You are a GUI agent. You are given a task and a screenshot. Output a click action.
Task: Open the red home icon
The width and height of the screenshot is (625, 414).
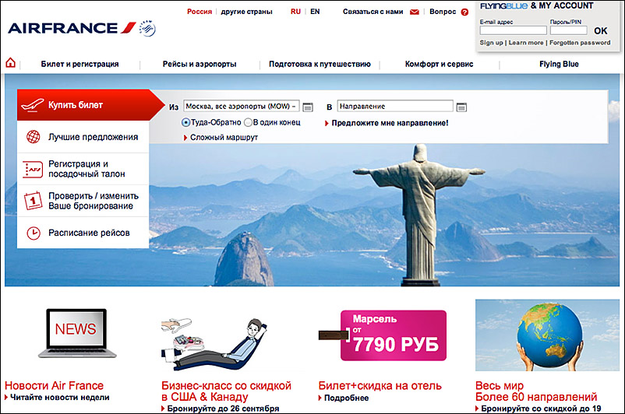[x=10, y=63]
